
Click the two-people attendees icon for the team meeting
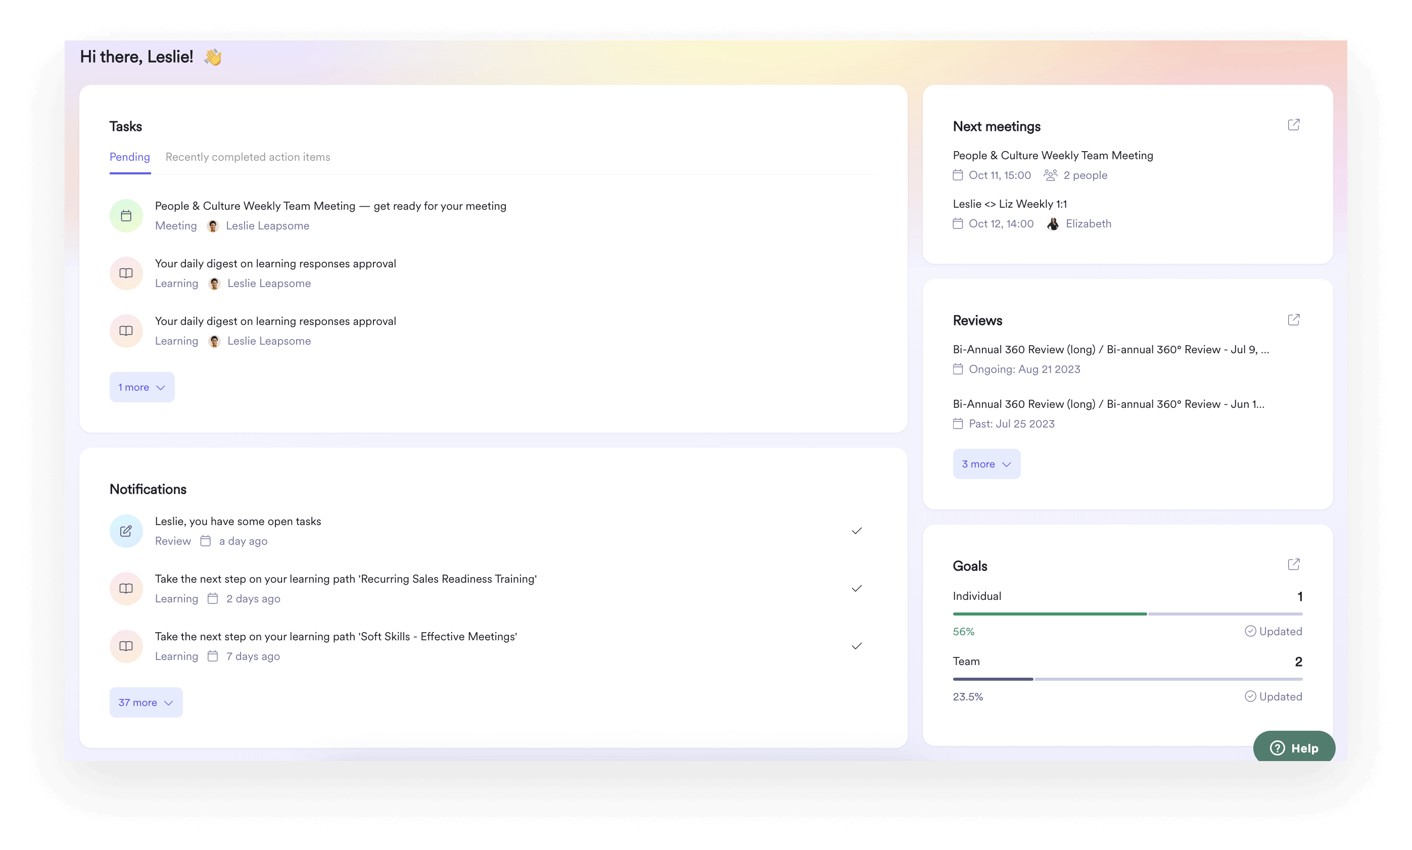click(1050, 175)
